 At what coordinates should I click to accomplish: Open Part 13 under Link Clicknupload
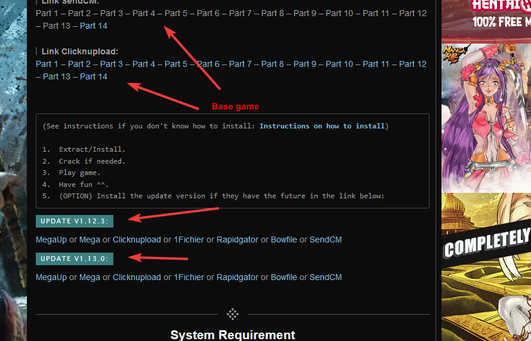(x=57, y=76)
